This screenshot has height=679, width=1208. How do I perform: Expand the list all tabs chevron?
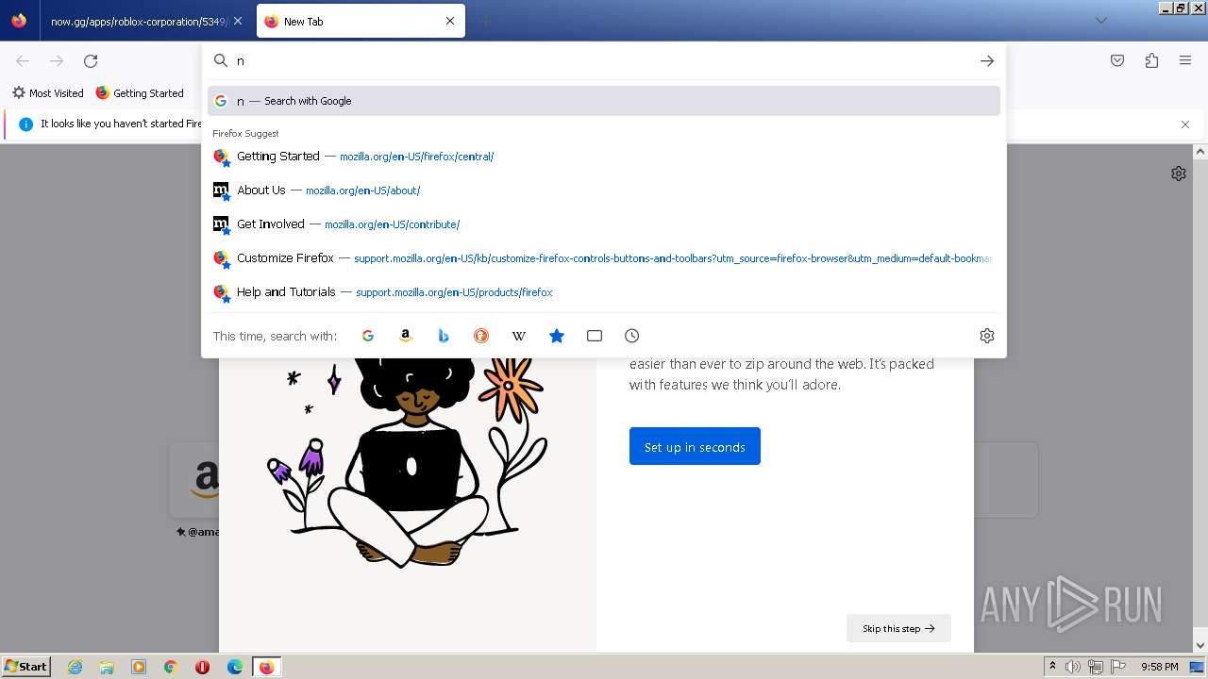[1100, 21]
